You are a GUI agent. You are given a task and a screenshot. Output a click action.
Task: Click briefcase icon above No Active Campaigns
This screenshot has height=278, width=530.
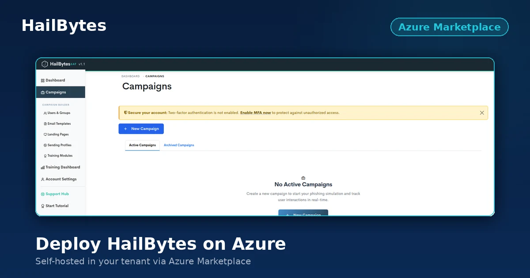(x=303, y=178)
